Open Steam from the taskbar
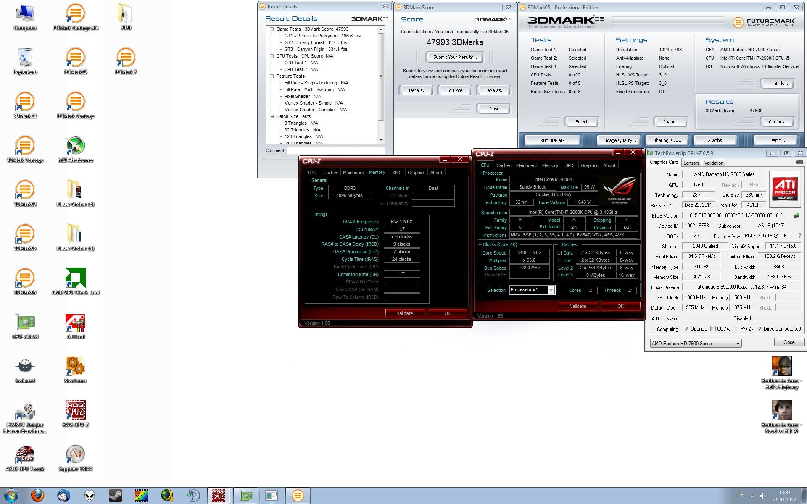This screenshot has width=807, height=504. pos(116,496)
